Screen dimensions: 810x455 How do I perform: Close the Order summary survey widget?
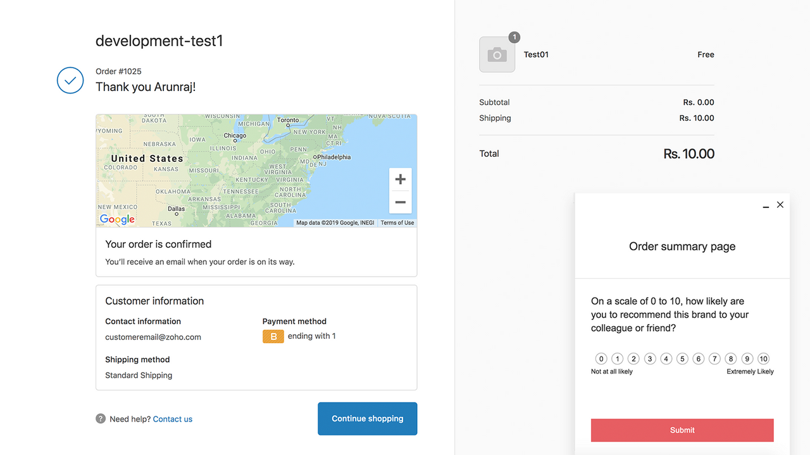[x=780, y=204]
